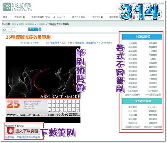Click 光線筆刷 in the breadcrumb trail
Viewport: 167px width, 143px height.
coord(41,24)
